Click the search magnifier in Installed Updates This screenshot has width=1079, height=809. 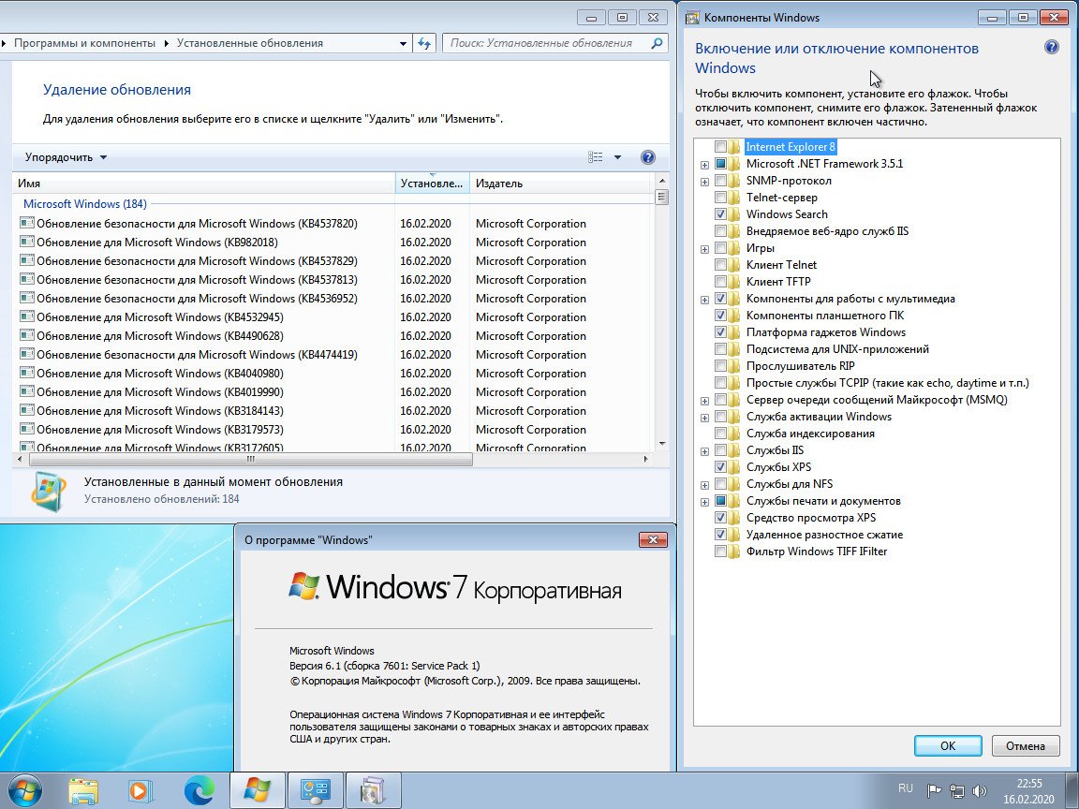coord(658,43)
